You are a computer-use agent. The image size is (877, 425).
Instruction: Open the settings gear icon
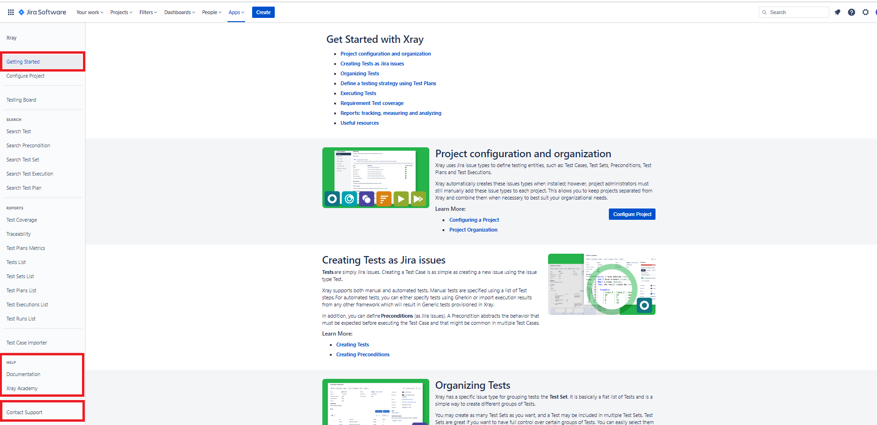pos(866,12)
